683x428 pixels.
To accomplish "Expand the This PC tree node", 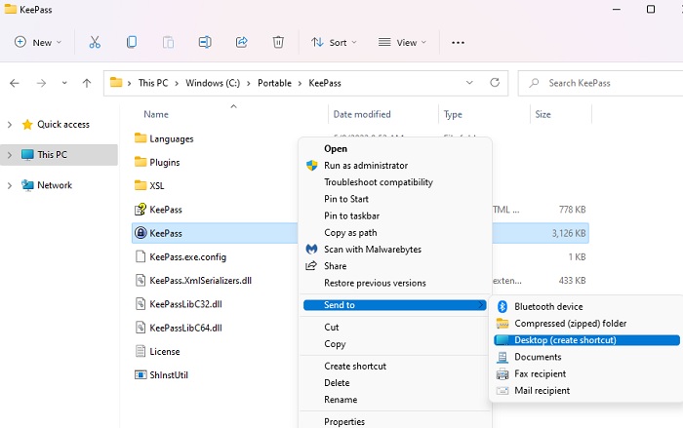I will click(10, 155).
